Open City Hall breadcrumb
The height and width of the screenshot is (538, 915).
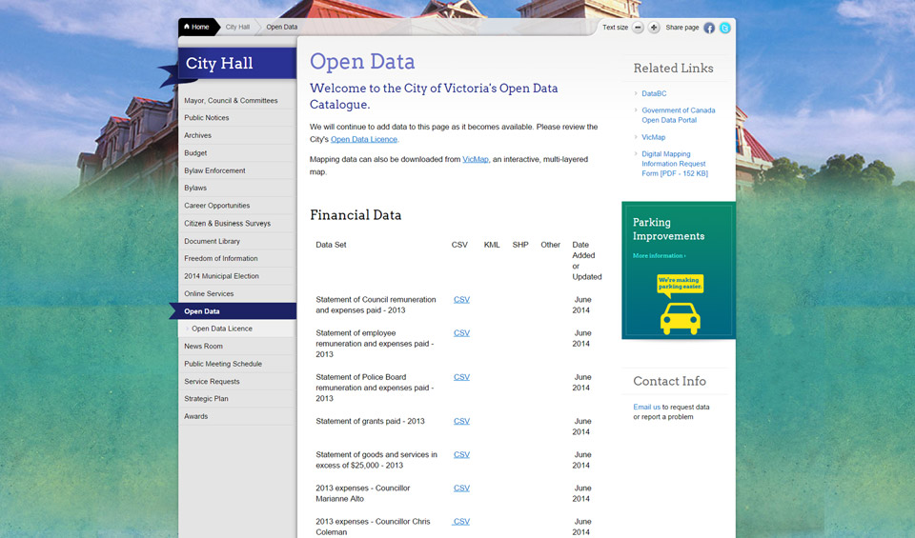[x=237, y=27]
